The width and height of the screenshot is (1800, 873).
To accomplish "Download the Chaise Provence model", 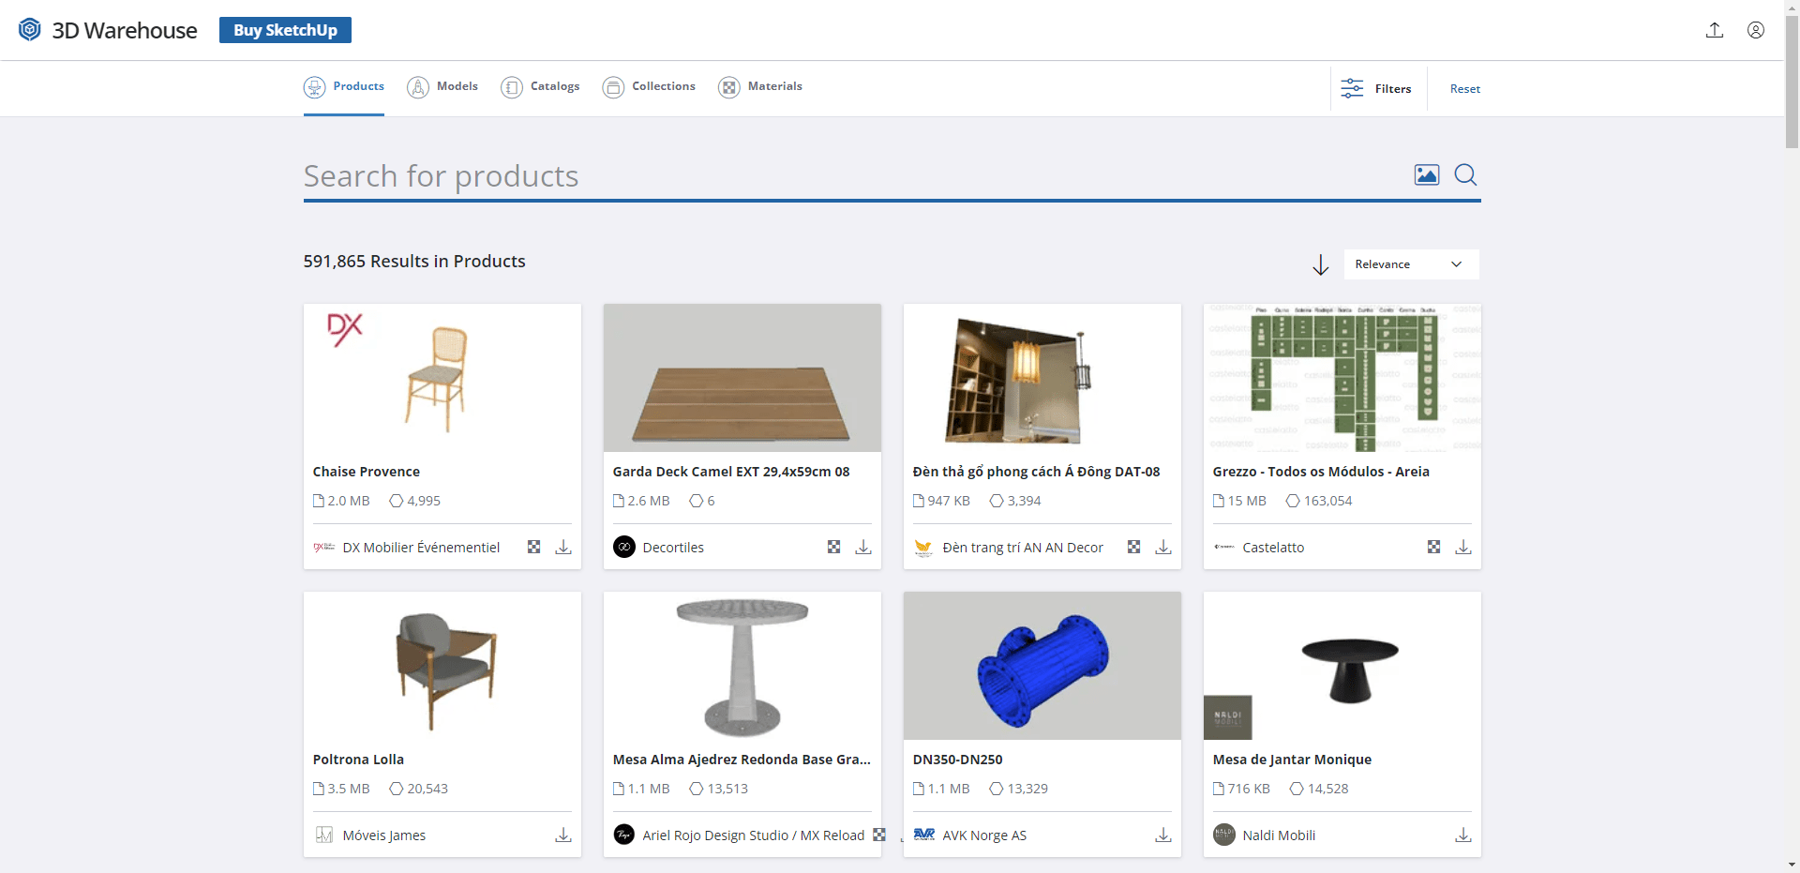I will click(563, 547).
